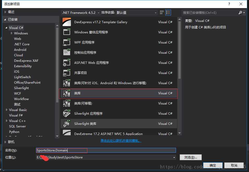
Task: Click the 单击此处以联机并查找模板 link
Action: click(121, 140)
